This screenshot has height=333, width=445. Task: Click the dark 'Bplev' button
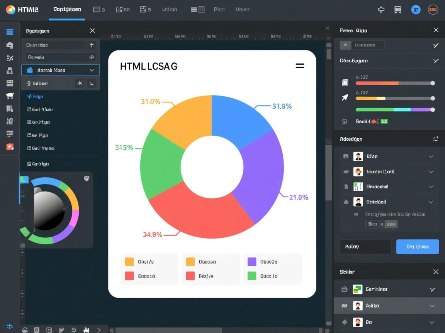[365, 247]
